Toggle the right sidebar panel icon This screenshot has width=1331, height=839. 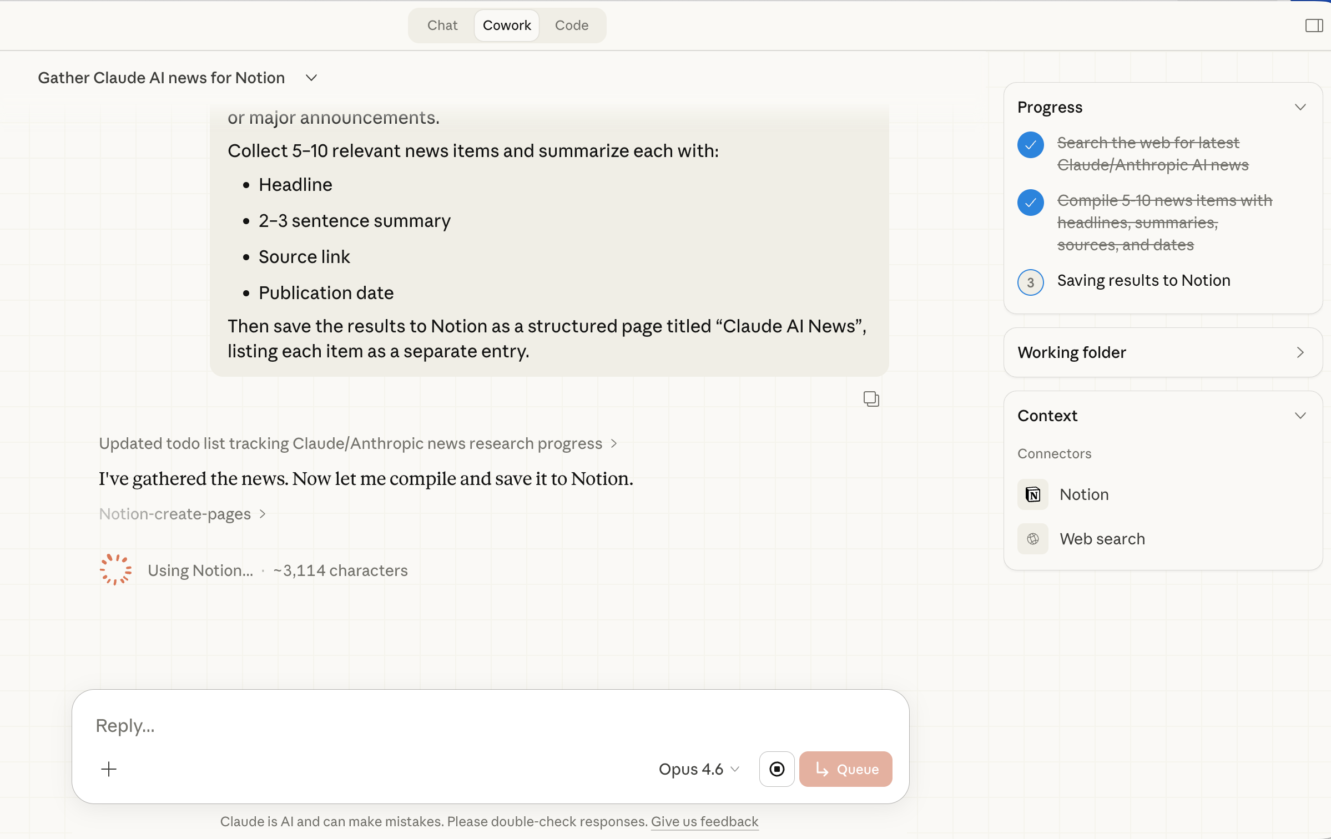click(x=1314, y=26)
